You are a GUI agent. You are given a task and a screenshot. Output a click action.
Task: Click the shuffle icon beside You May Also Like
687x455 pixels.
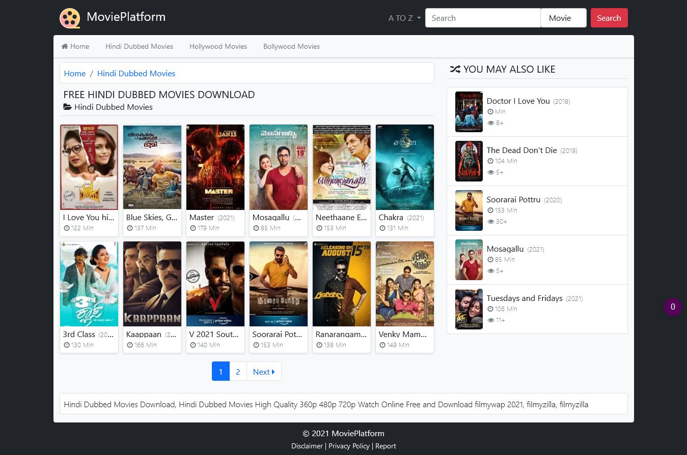(455, 69)
